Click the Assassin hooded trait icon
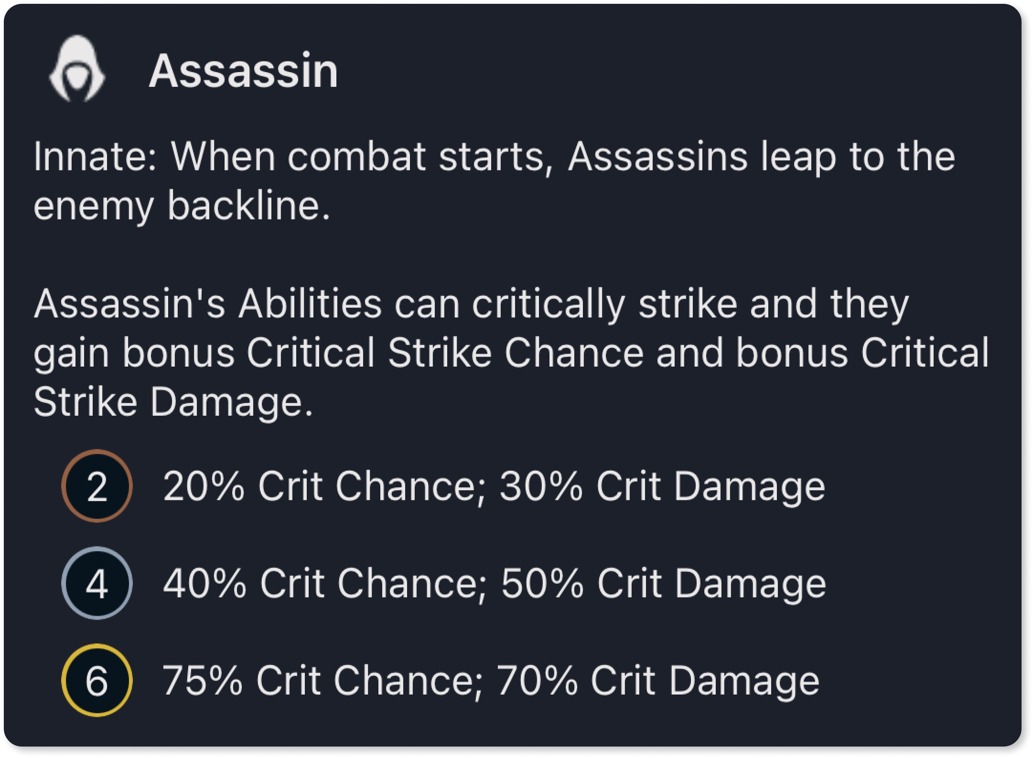This screenshot has width=1033, height=758. (x=77, y=69)
